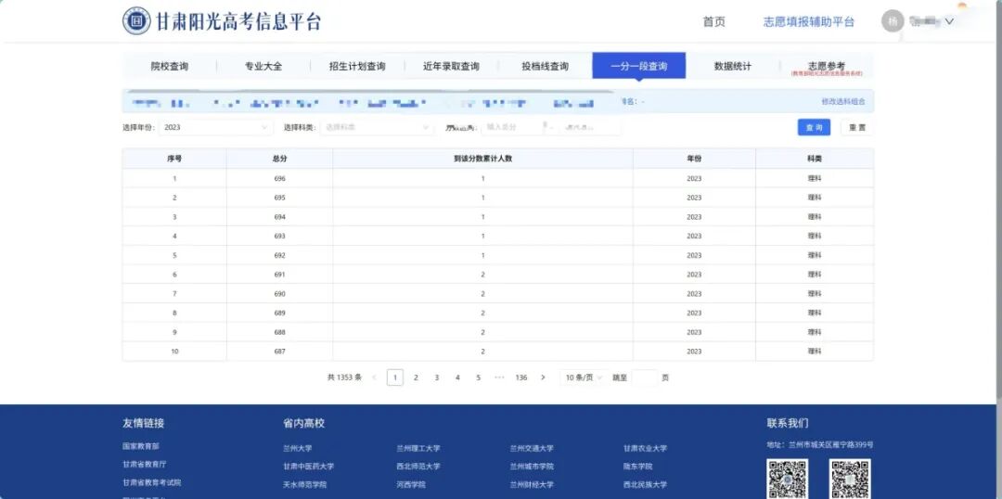Select the 一分一段查询 tab
This screenshot has height=499, width=1002.
pyautogui.click(x=639, y=66)
